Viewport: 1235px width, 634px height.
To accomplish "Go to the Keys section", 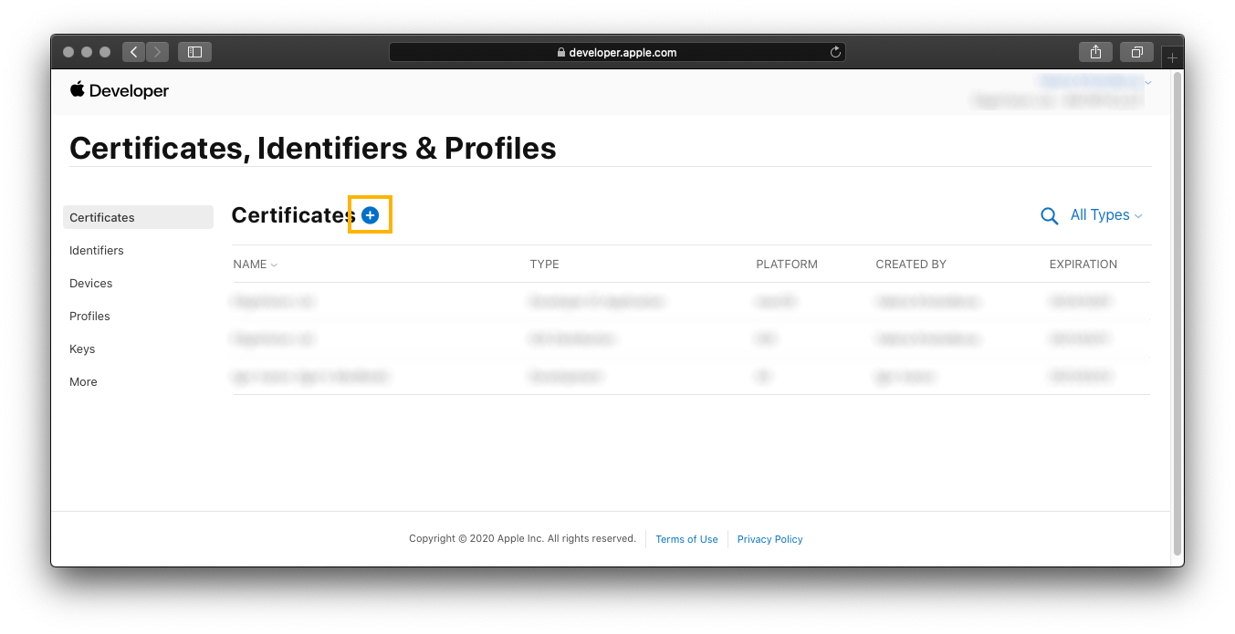I will (82, 348).
